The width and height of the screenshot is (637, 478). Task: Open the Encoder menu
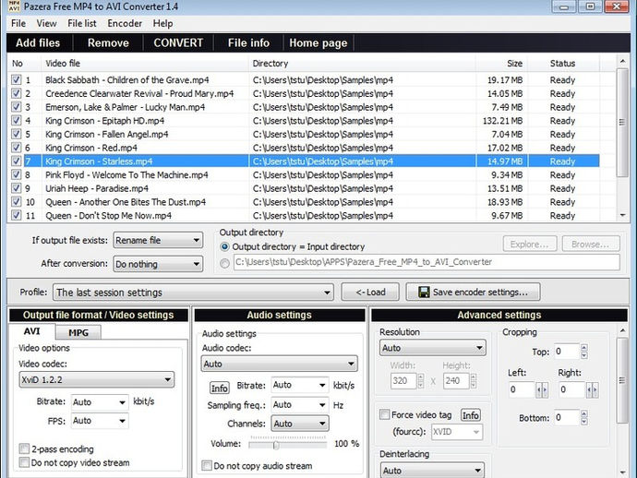(125, 24)
